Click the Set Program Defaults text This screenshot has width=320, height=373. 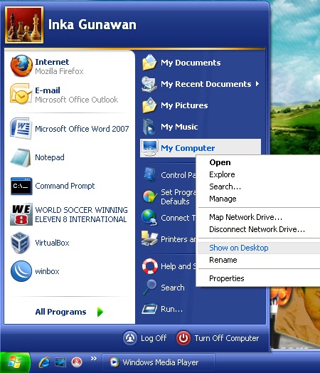tap(178, 196)
